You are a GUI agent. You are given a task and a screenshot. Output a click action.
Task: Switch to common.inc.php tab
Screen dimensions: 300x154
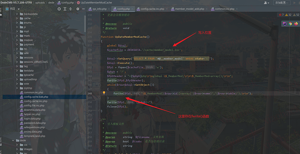pos(225,9)
